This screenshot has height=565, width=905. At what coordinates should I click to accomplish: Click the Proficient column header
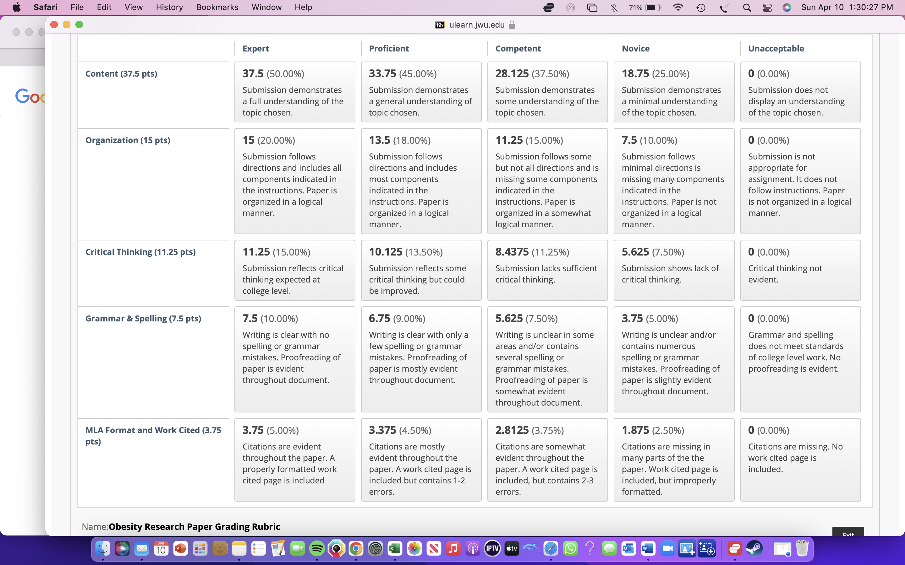point(389,49)
